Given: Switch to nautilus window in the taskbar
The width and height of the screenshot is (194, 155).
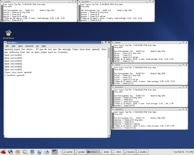Looking at the screenshot, I should [142, 151].
